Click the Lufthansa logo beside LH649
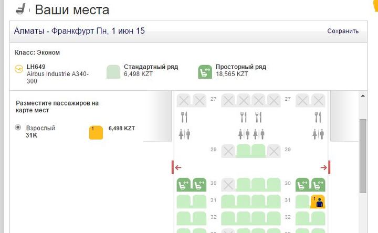Image resolution: width=378 pixels, height=233 pixels. [20, 68]
